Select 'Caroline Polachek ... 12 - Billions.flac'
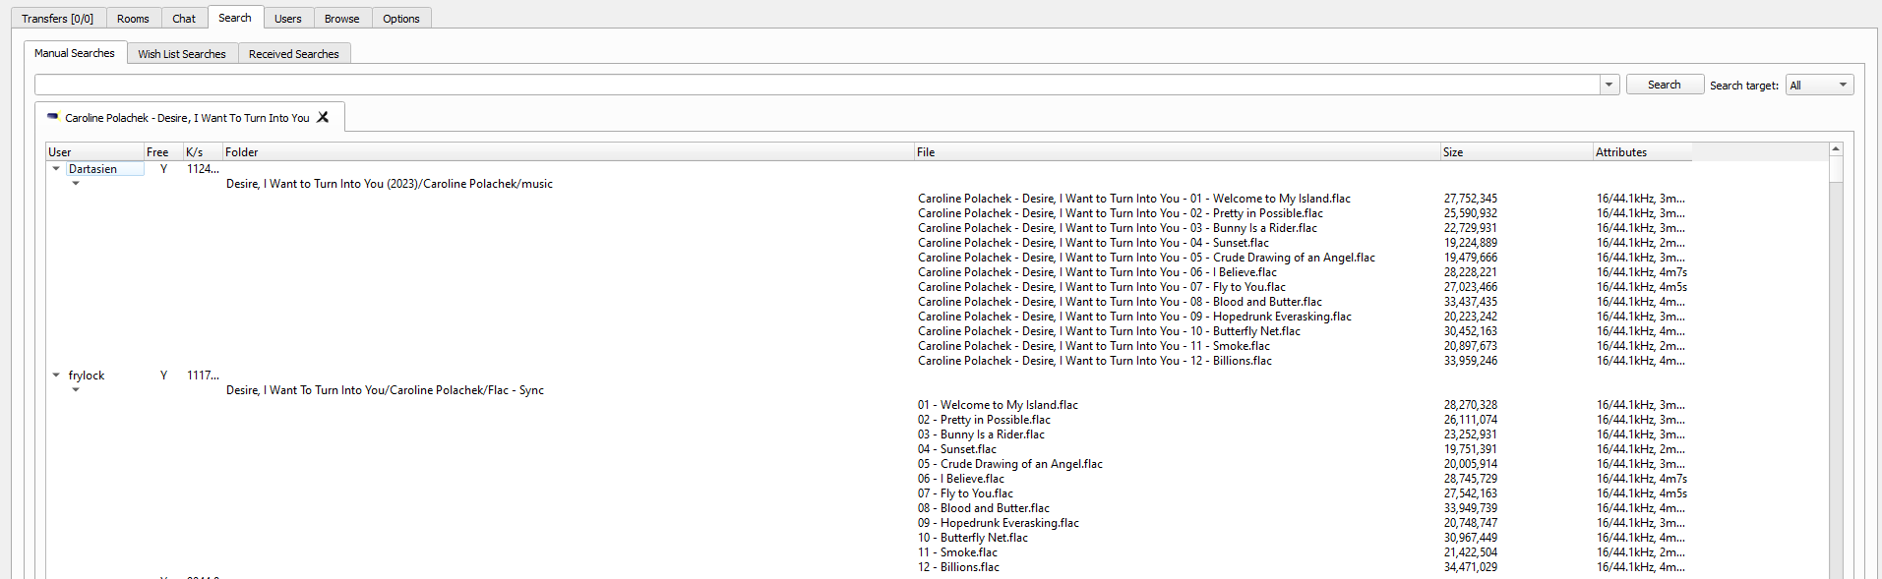1882x579 pixels. 1095,361
